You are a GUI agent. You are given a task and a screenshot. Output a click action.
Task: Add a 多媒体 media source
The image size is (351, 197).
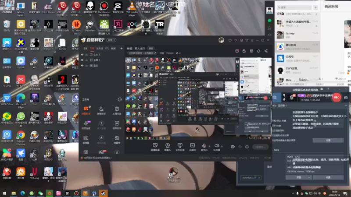click(x=192, y=147)
